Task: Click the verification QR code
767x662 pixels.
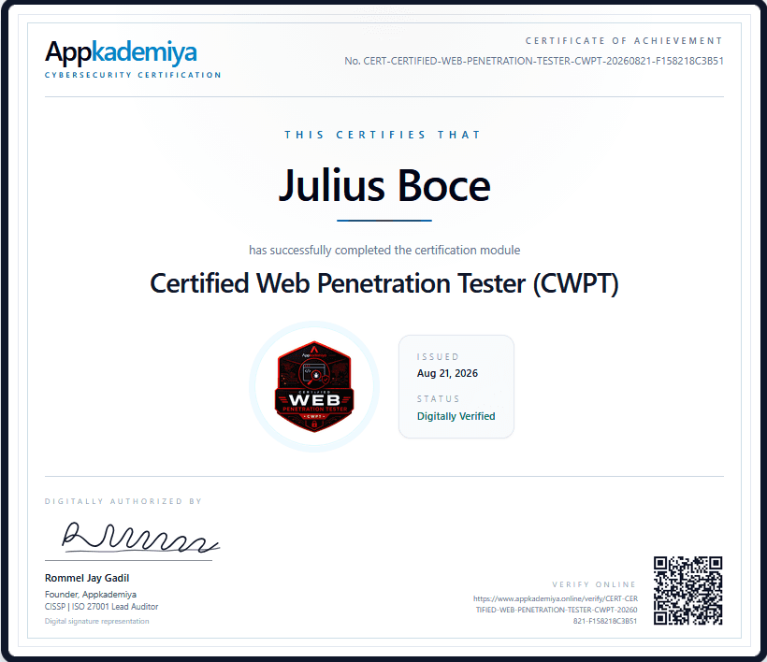Action: click(x=687, y=591)
